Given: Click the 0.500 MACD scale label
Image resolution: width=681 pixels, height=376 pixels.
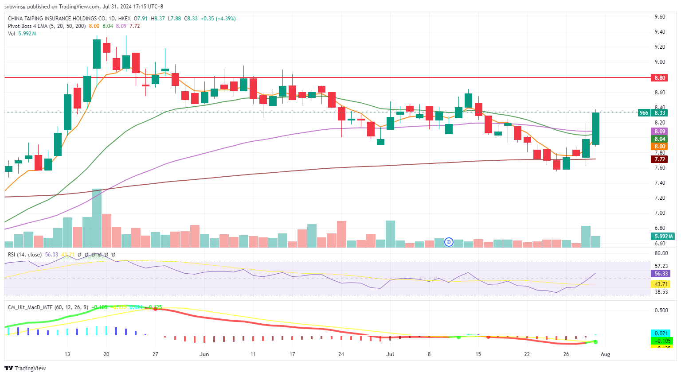Looking at the screenshot, I should coord(661,310).
